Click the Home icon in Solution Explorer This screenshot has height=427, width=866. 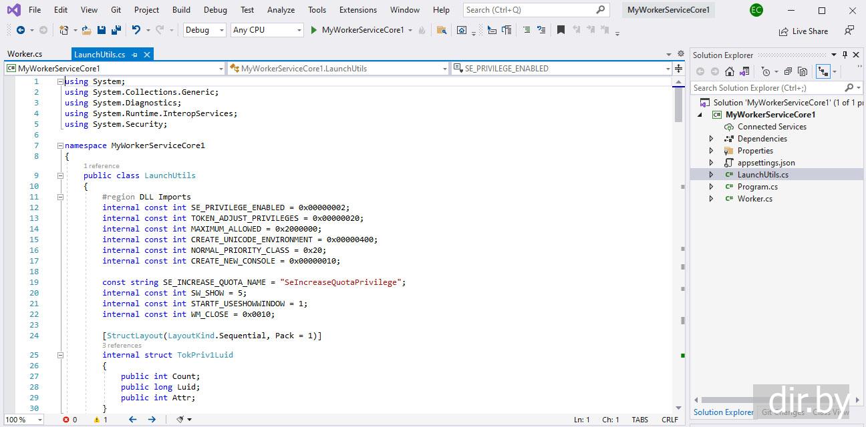pyautogui.click(x=730, y=71)
